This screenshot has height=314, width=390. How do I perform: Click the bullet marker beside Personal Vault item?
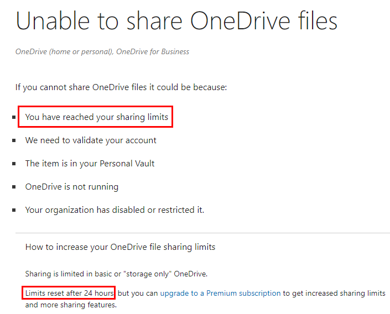click(14, 164)
